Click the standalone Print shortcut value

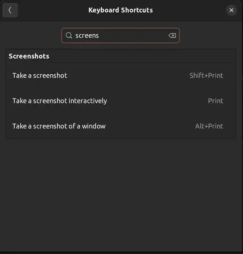[216, 101]
